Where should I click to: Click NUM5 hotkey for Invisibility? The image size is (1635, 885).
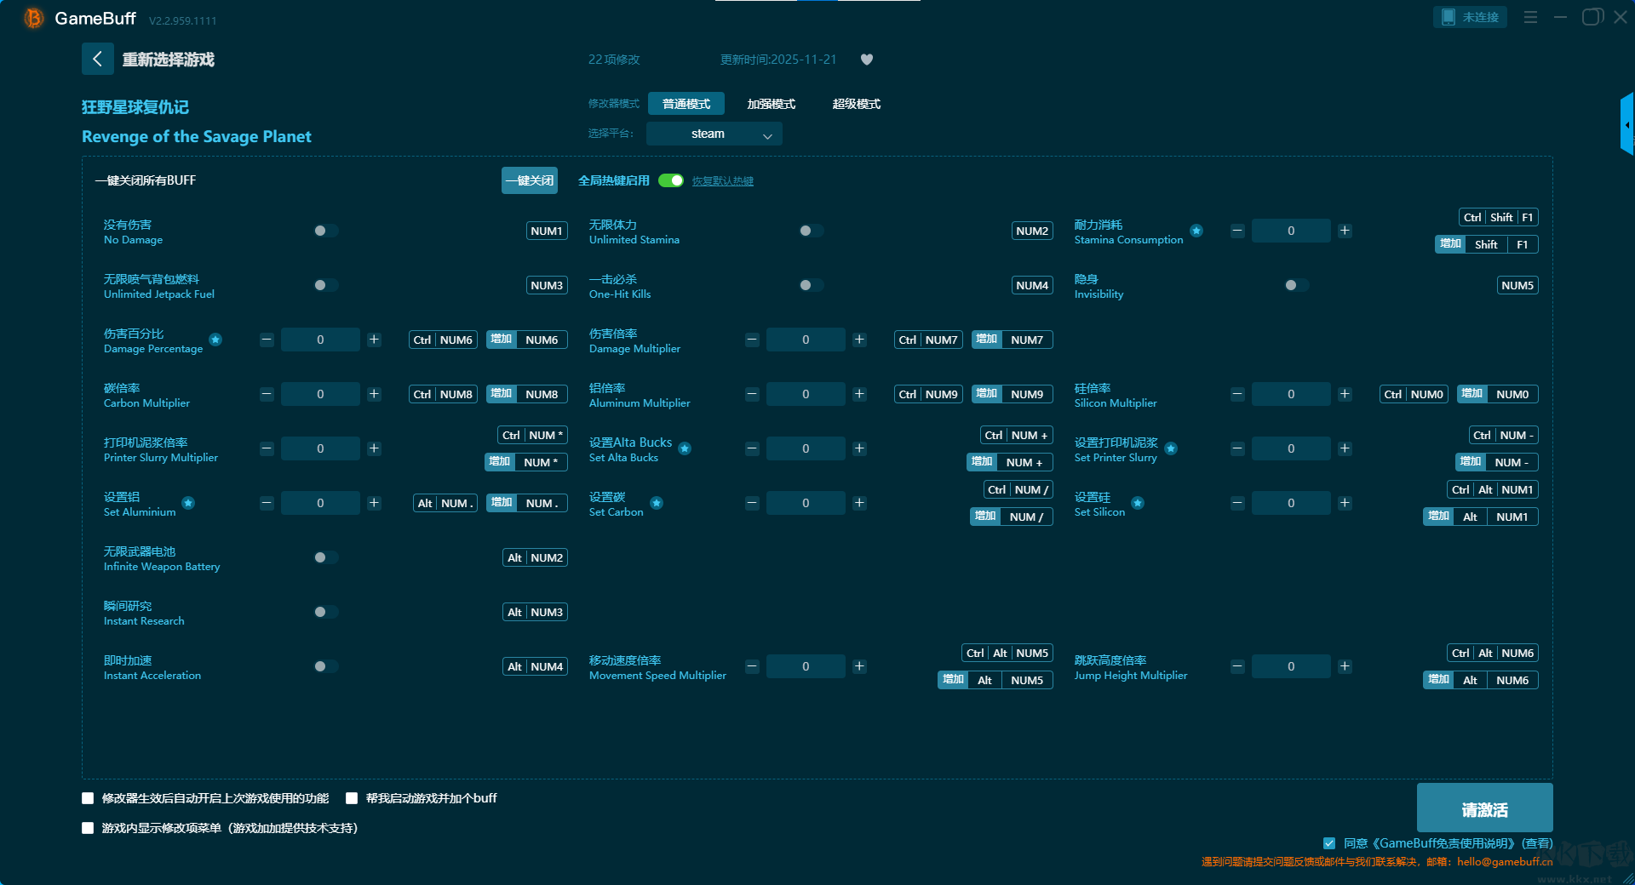tap(1517, 285)
